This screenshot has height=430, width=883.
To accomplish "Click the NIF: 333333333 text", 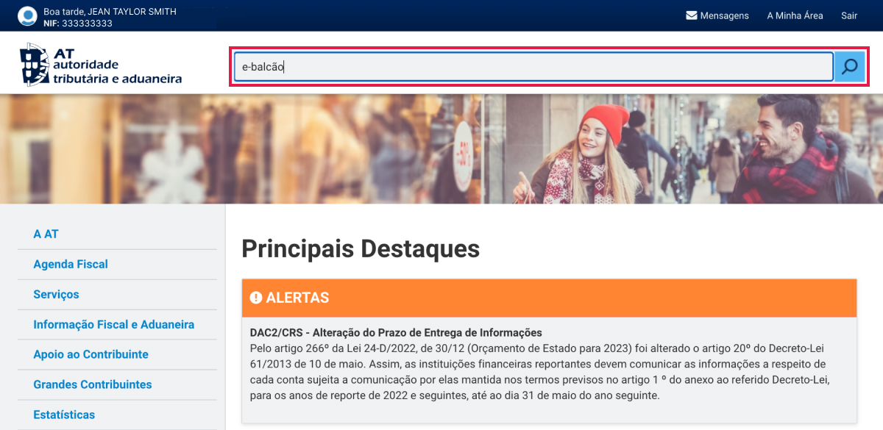I will pos(78,24).
